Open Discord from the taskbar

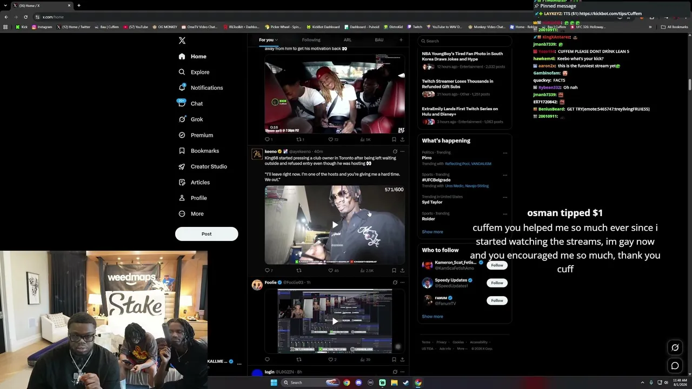point(358,383)
